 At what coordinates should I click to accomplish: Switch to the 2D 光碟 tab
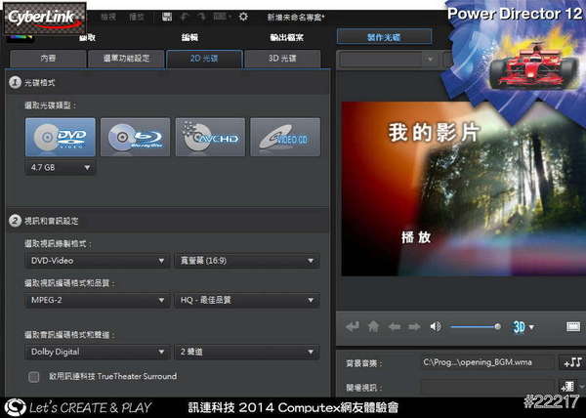pyautogui.click(x=204, y=59)
